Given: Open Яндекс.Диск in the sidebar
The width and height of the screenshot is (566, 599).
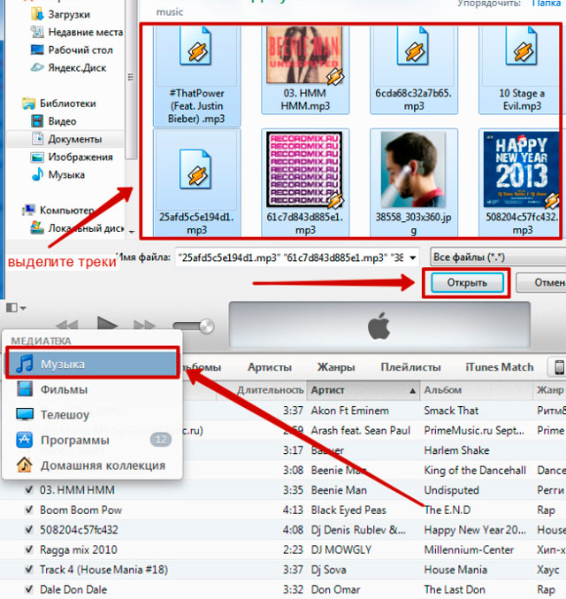Looking at the screenshot, I should [x=78, y=67].
